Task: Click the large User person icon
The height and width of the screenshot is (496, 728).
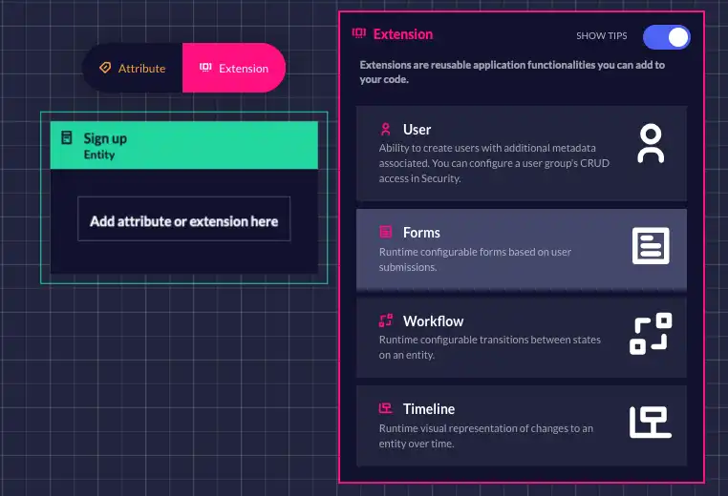Action: (650, 144)
